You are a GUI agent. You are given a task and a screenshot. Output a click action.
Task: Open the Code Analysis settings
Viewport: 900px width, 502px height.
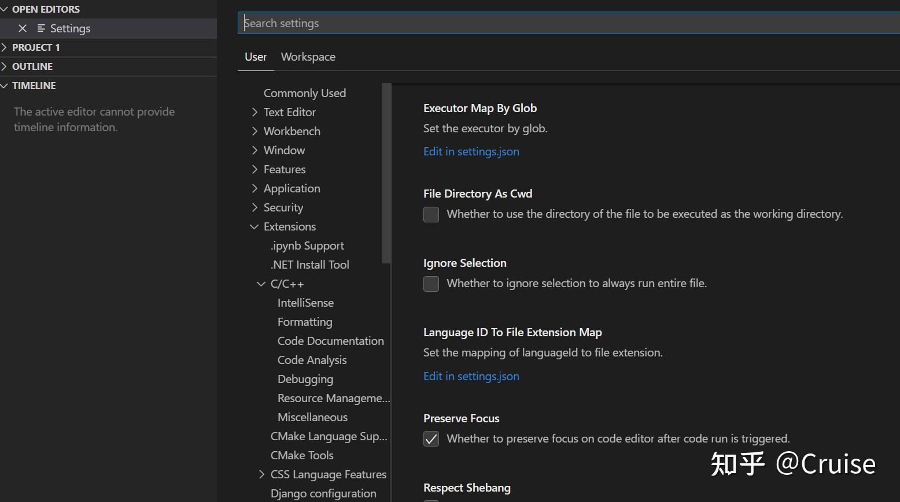click(x=312, y=359)
